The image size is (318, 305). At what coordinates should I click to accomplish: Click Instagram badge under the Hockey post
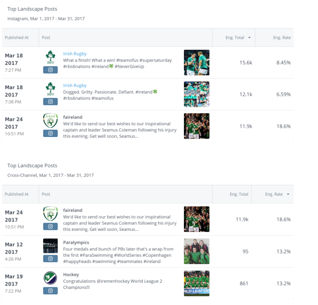click(x=50, y=291)
